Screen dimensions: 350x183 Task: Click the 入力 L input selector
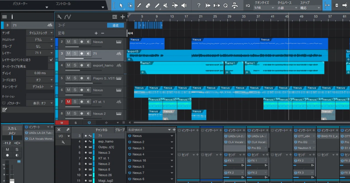(x=12, y=128)
